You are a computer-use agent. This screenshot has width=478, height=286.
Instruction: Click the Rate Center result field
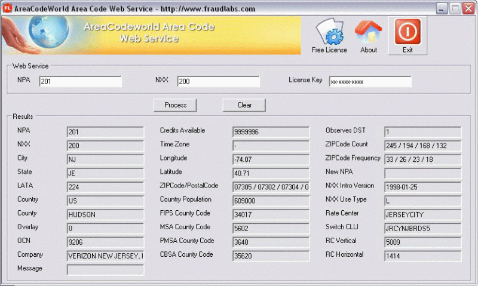point(422,214)
